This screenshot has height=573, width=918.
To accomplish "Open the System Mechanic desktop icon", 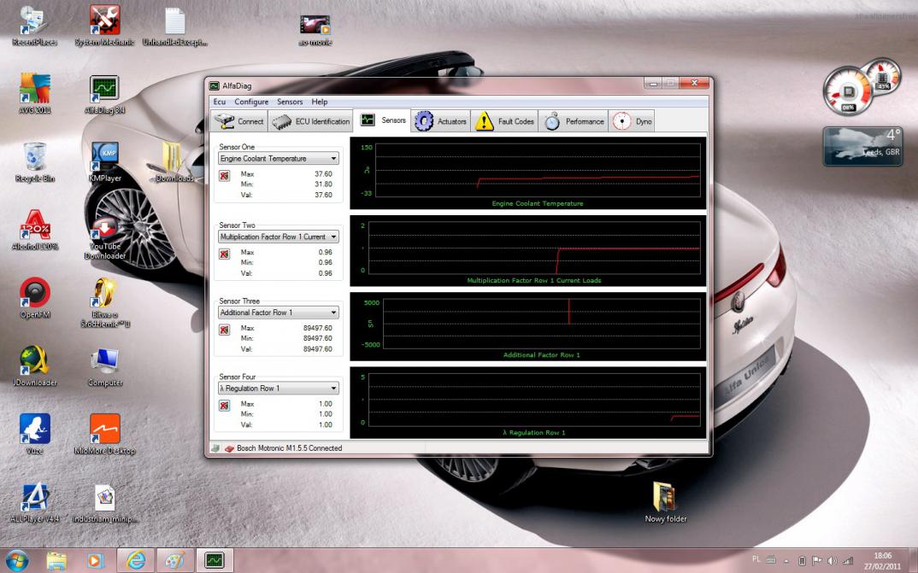I will pyautogui.click(x=105, y=26).
